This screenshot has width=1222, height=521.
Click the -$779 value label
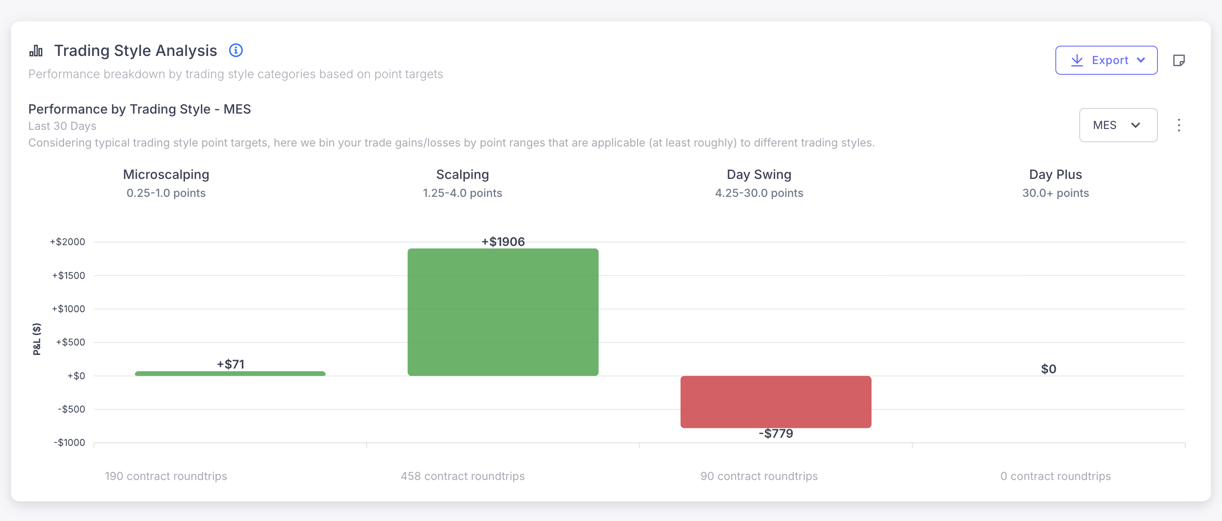(x=775, y=433)
